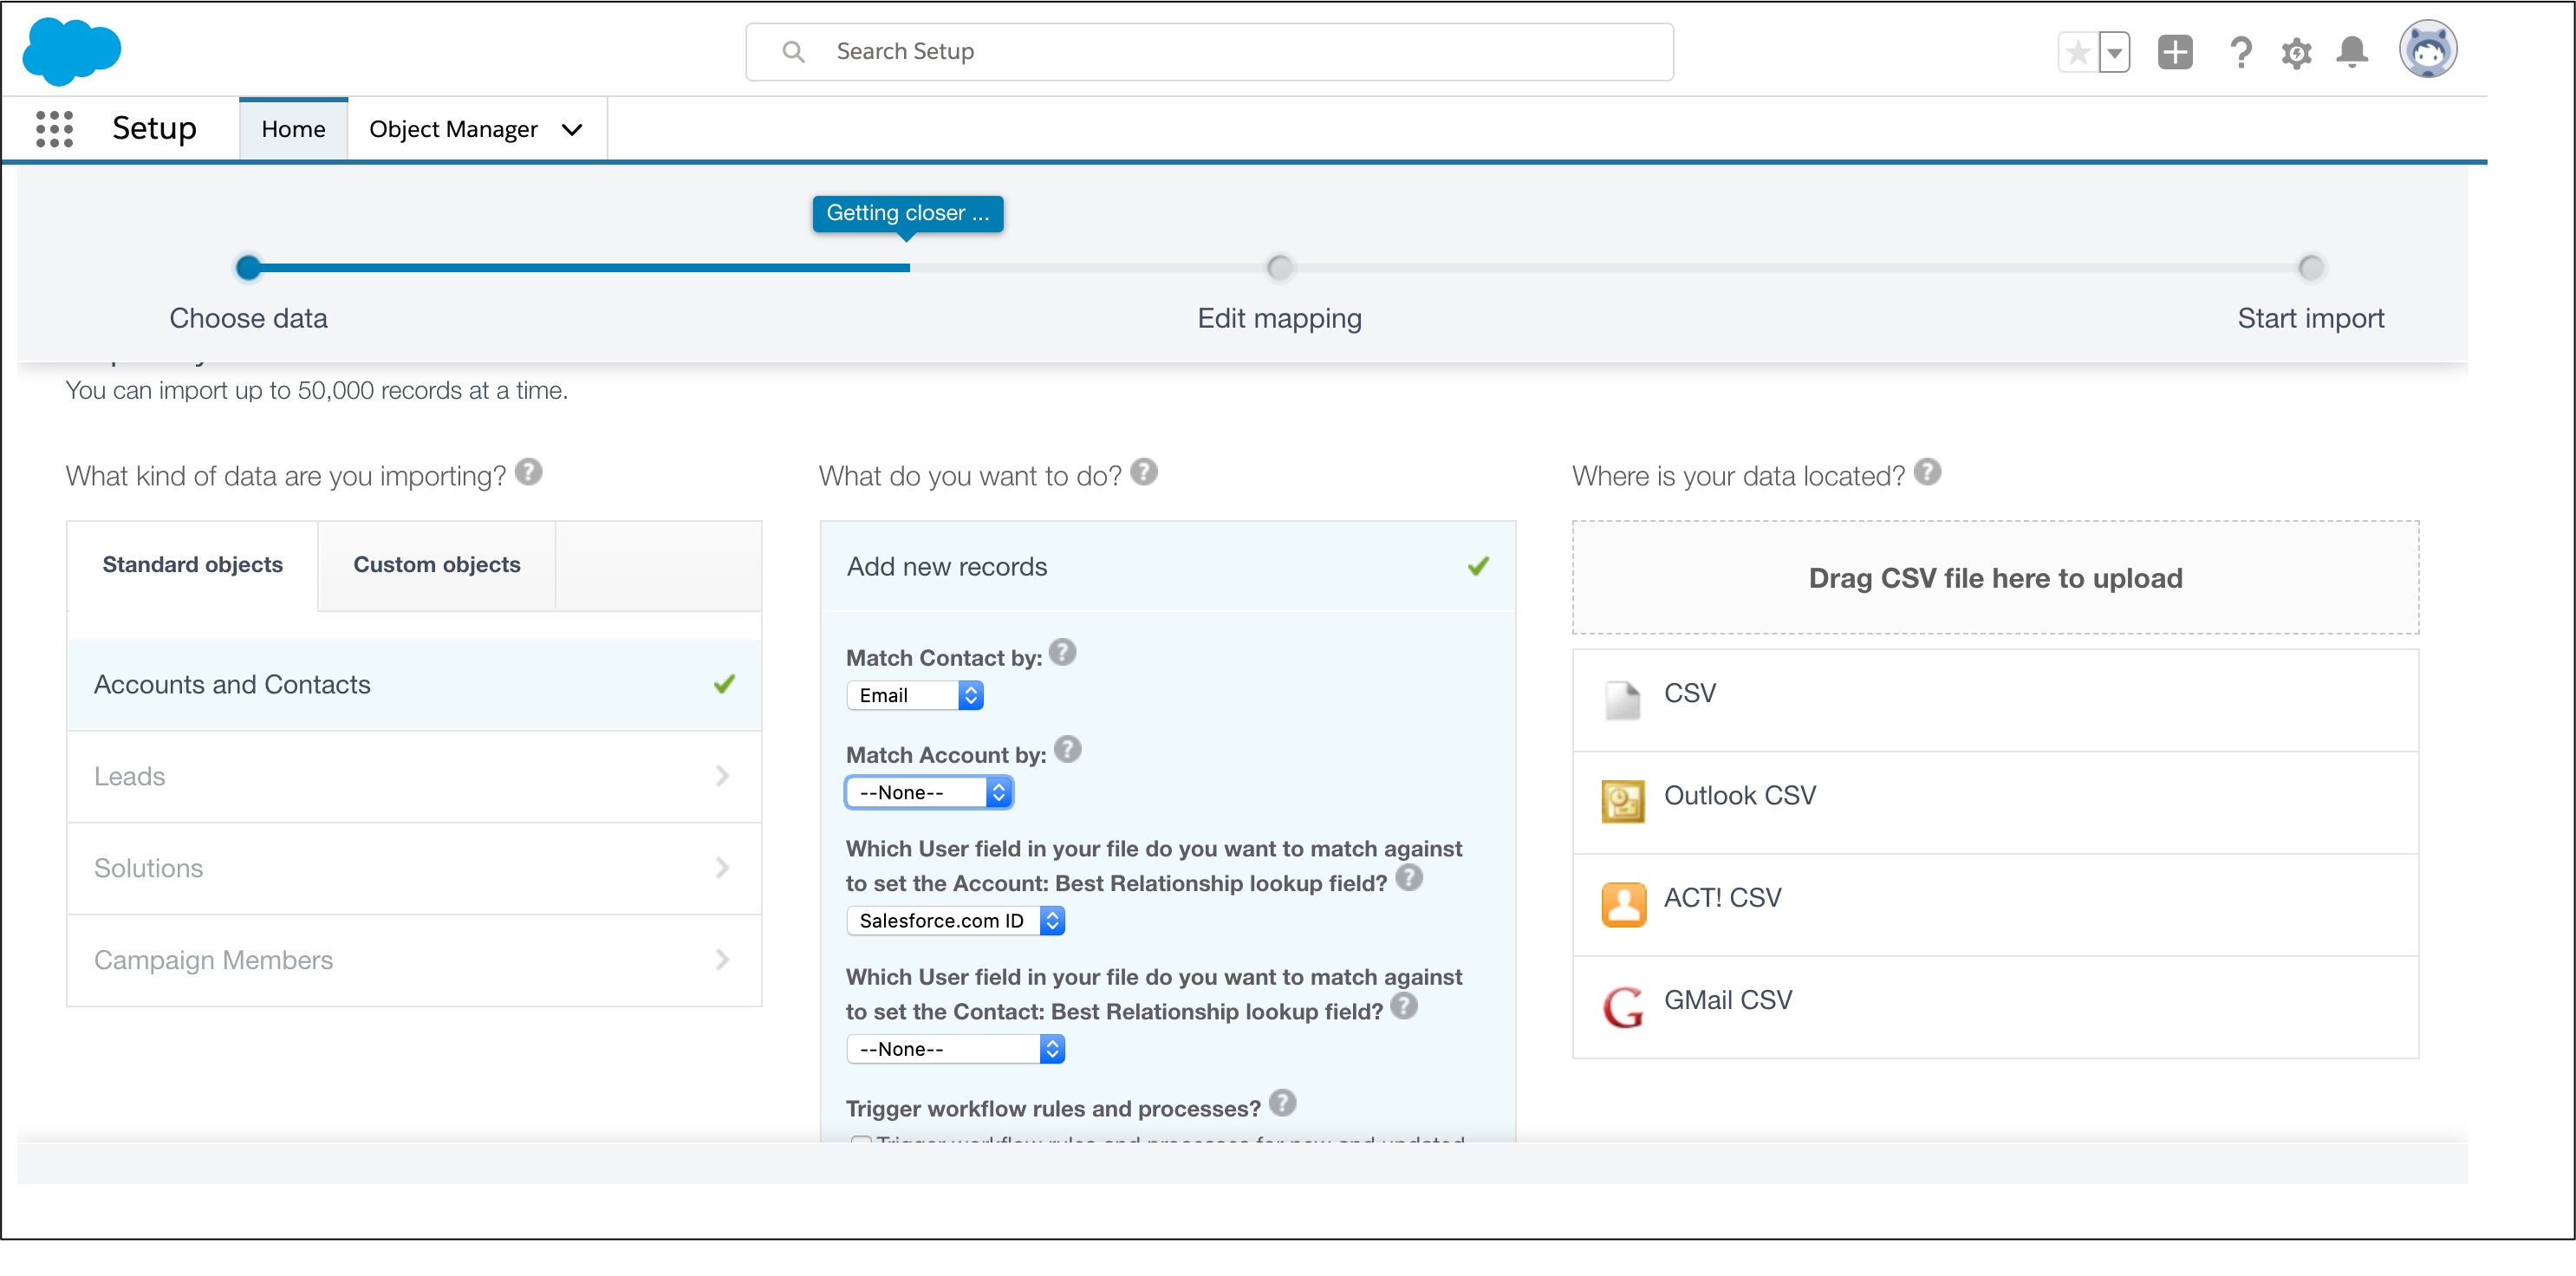This screenshot has height=1276, width=2576.
Task: Select the Leads import type
Action: (129, 776)
